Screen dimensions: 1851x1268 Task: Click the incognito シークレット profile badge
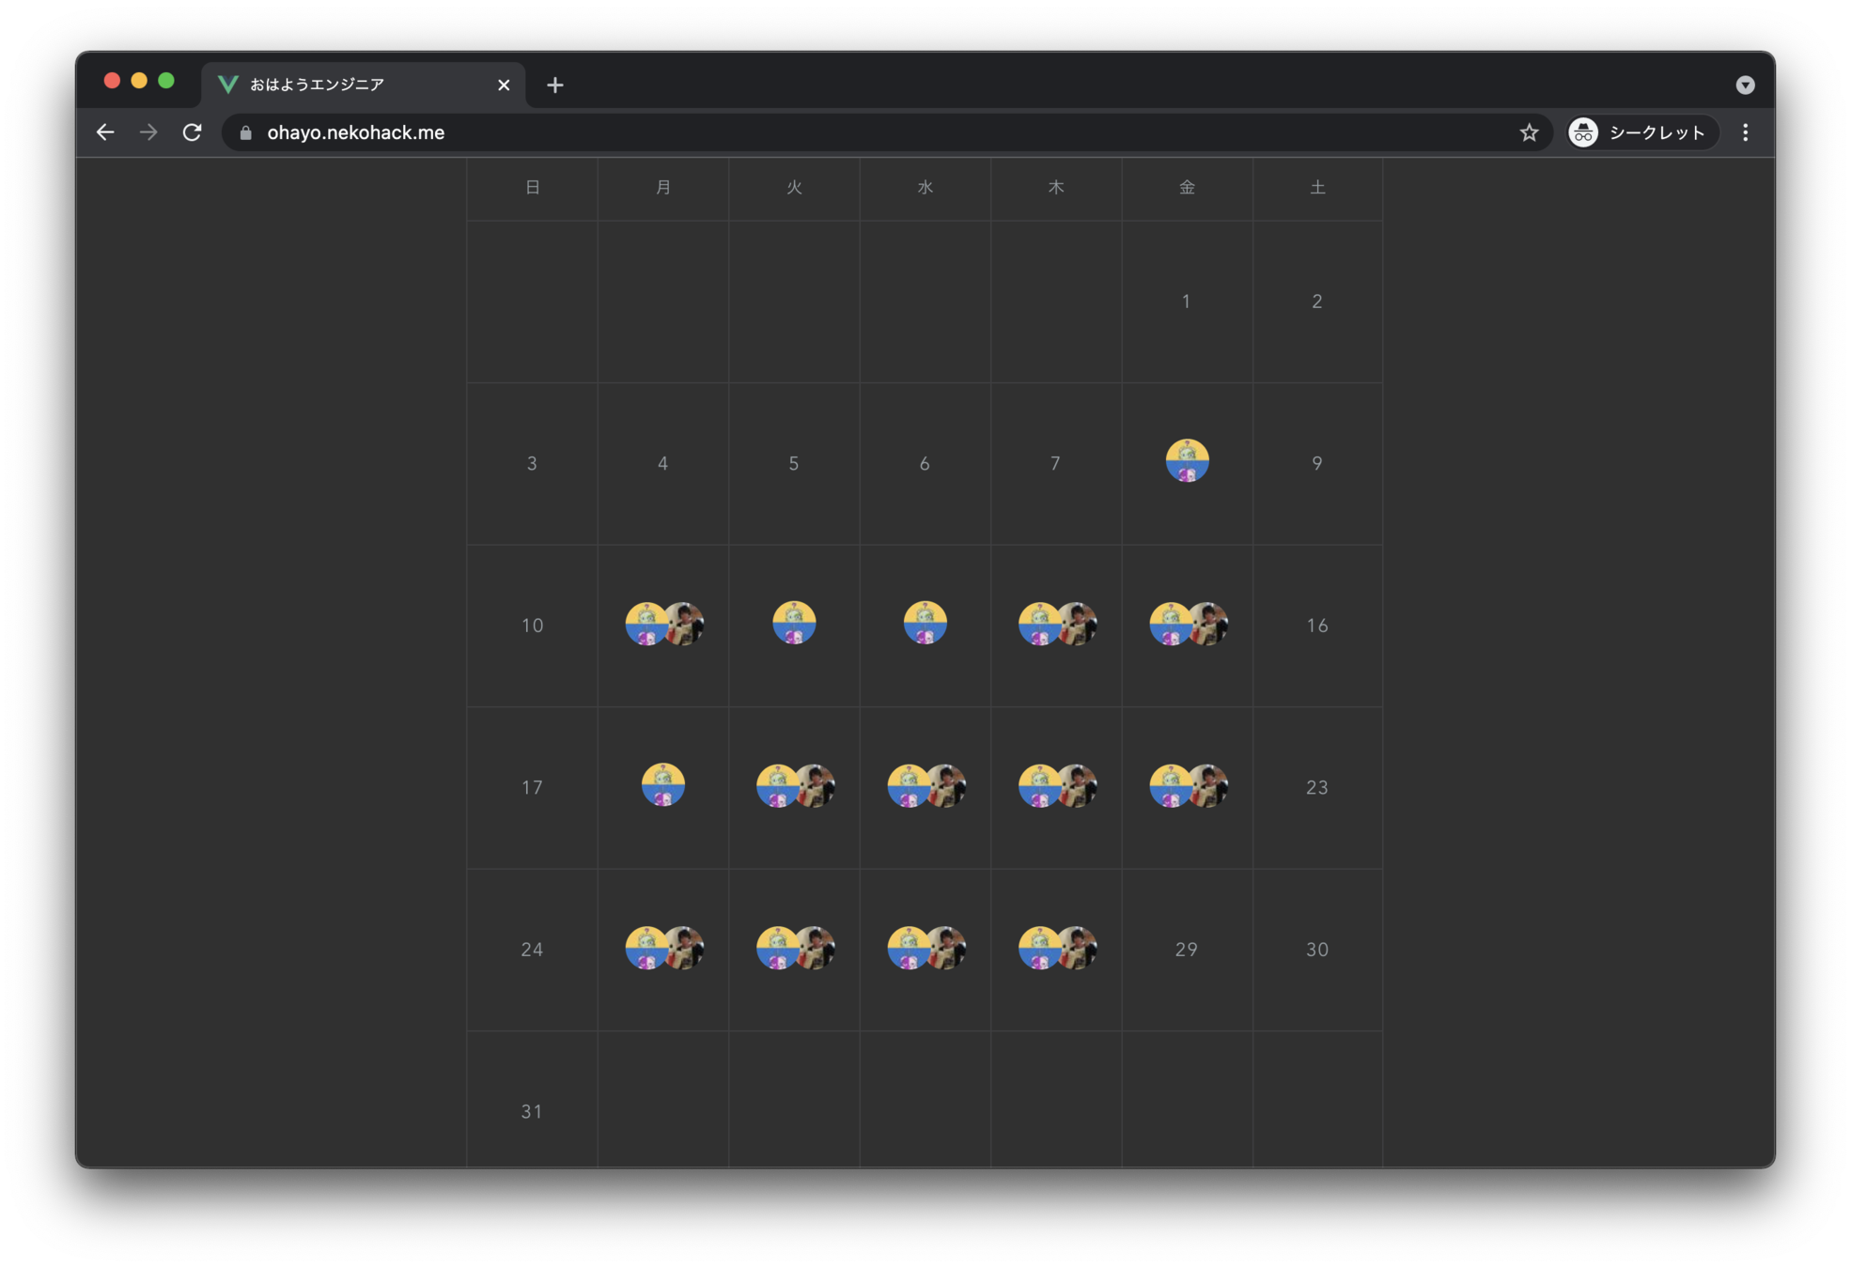coord(1641,132)
